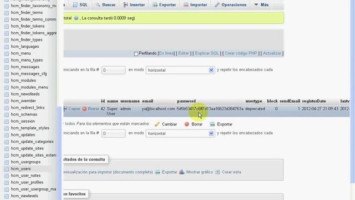Click the Cambiar pencil icon
The width and height of the screenshot is (355, 200).
pyautogui.click(x=157, y=124)
